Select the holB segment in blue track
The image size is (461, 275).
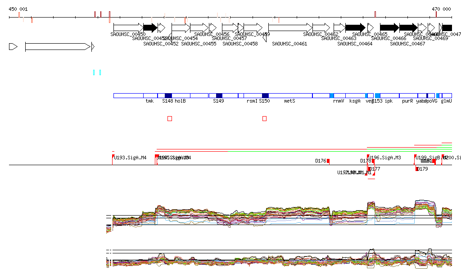coord(181,96)
